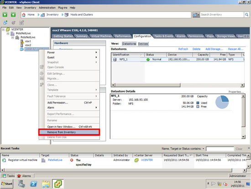Select the VCENTER root icon

click(8, 29)
